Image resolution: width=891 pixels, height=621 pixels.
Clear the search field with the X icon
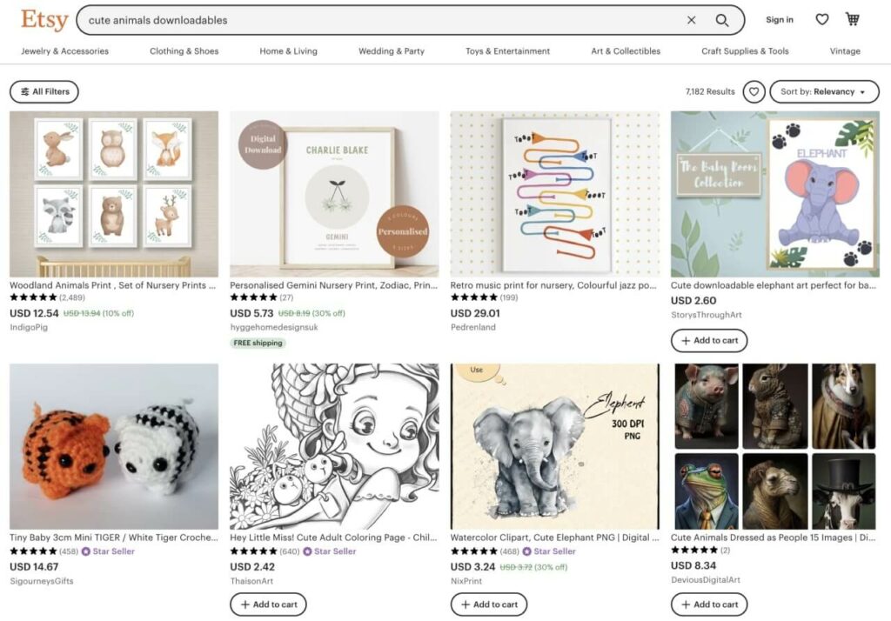pyautogui.click(x=692, y=19)
